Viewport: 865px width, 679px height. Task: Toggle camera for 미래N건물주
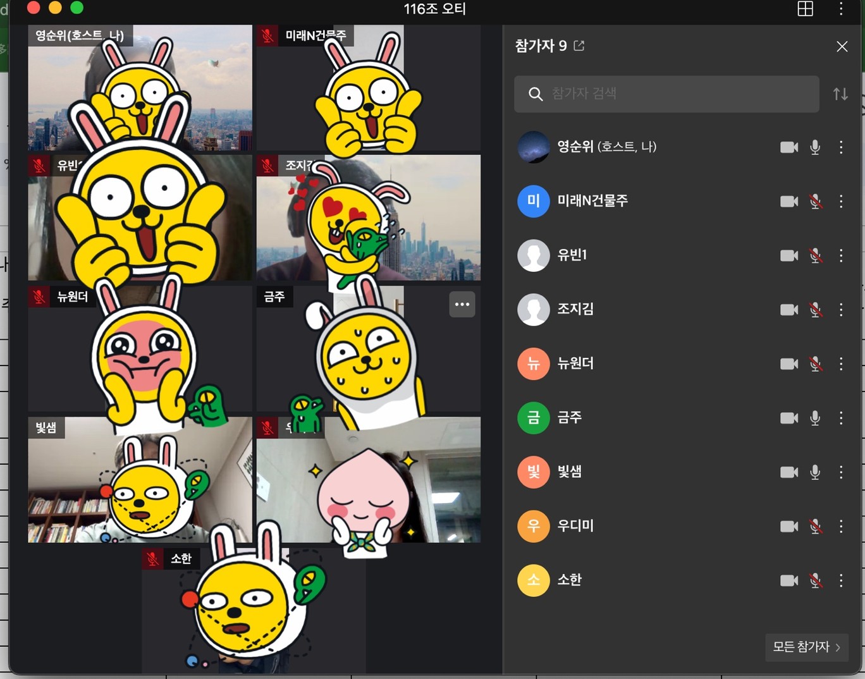click(788, 202)
